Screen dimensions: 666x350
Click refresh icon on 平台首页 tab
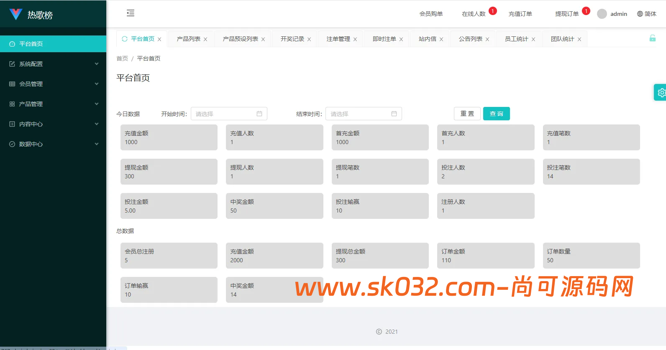click(124, 39)
